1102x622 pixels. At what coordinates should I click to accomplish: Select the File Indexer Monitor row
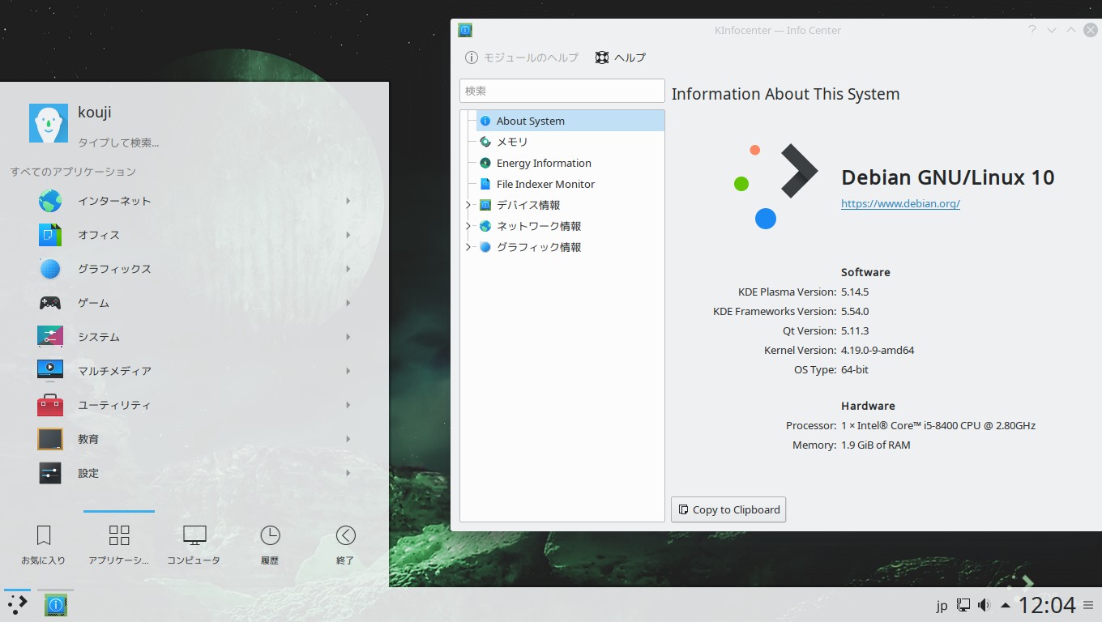tap(570, 184)
